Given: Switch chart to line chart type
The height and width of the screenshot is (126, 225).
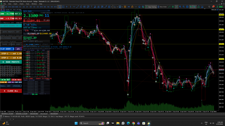Looking at the screenshot, I should click(176, 7).
